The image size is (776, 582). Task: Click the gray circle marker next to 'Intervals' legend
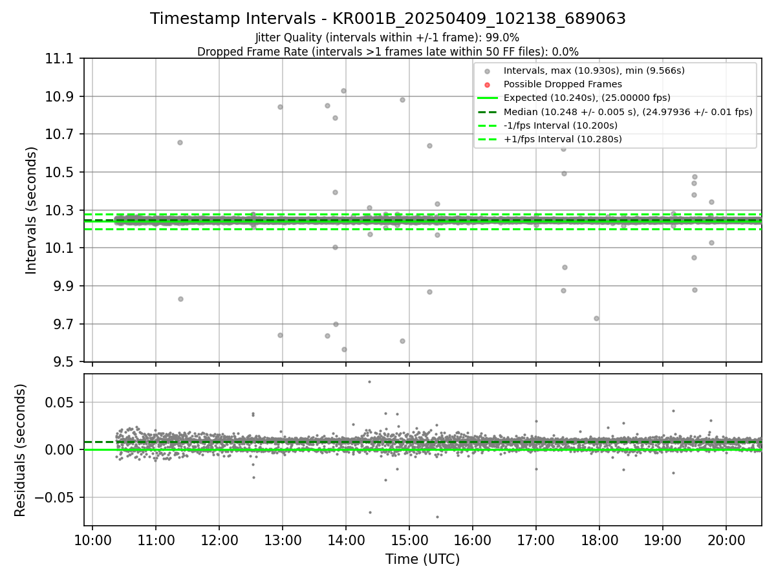tap(488, 71)
